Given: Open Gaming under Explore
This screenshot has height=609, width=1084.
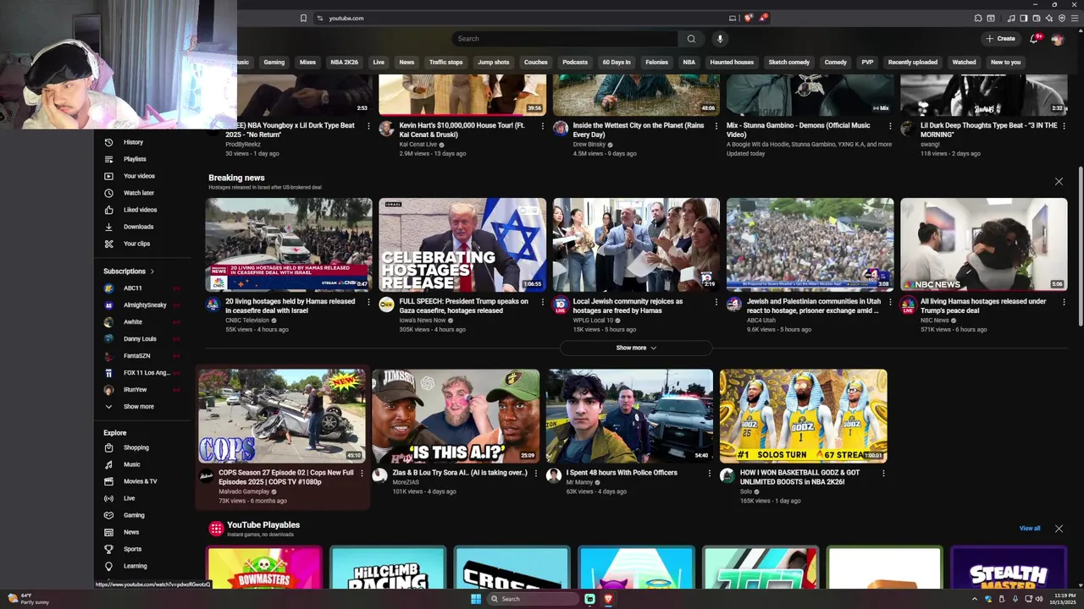Looking at the screenshot, I should [x=142, y=515].
